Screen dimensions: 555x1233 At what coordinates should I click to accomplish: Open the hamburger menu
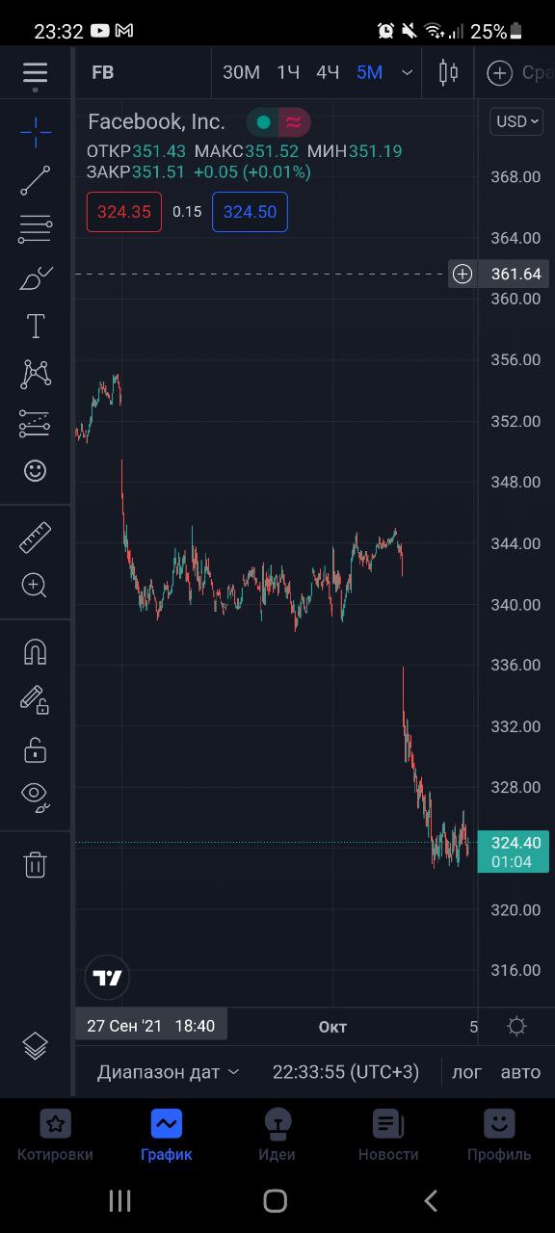pos(36,73)
